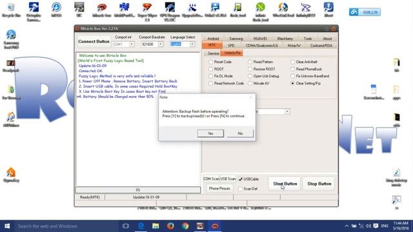Open File Explorer from the taskbar
Image resolution: width=413 pixels, height=232 pixels.
point(156,226)
